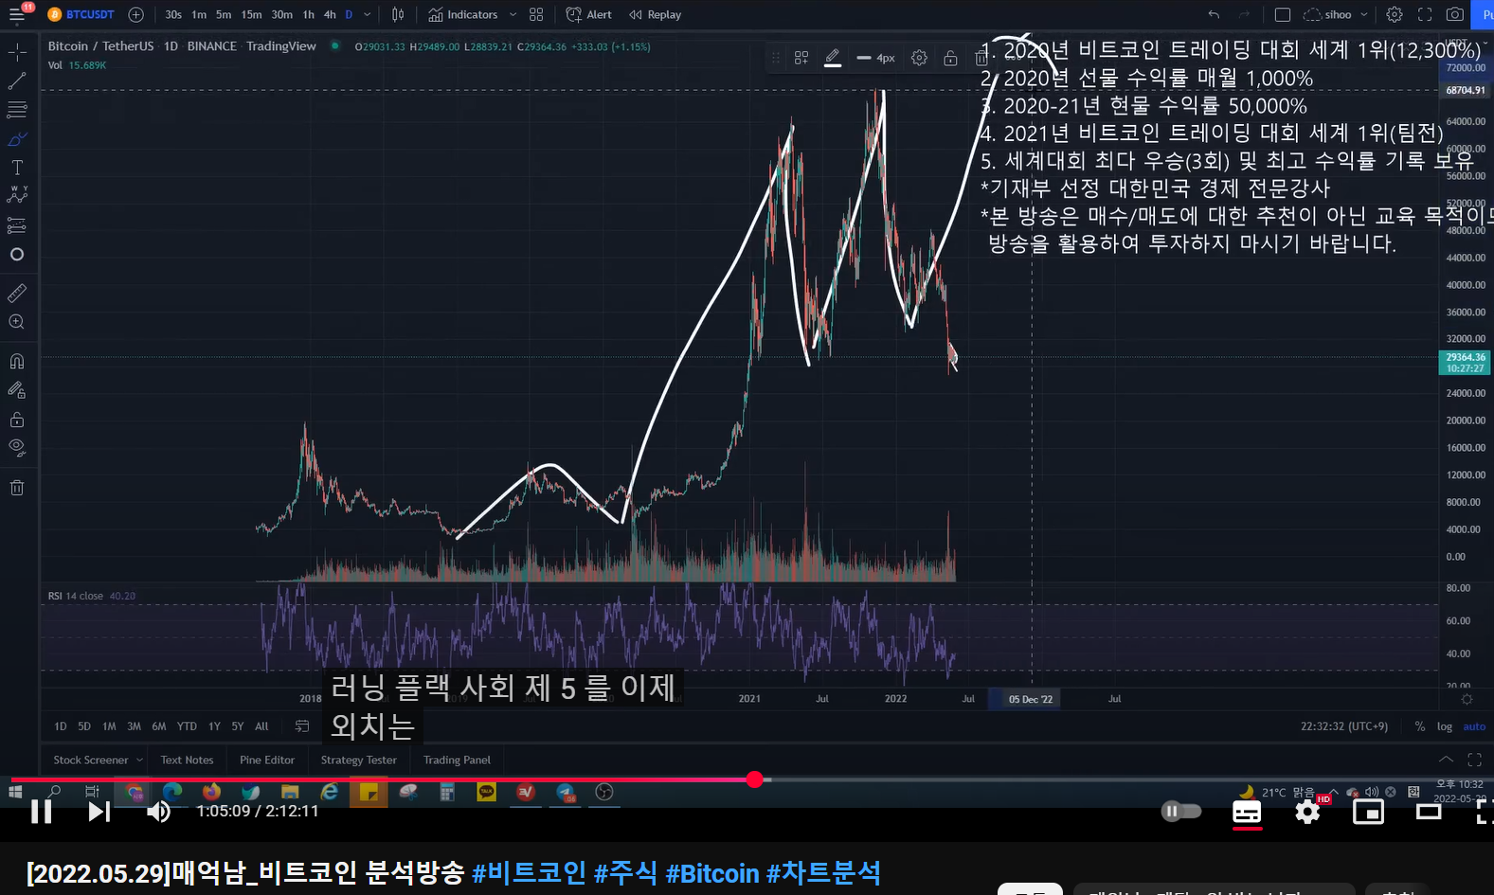Open the icons shape tool

coord(17,255)
